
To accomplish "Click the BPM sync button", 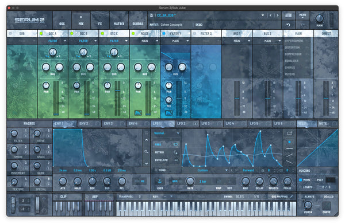I will point(175,182).
